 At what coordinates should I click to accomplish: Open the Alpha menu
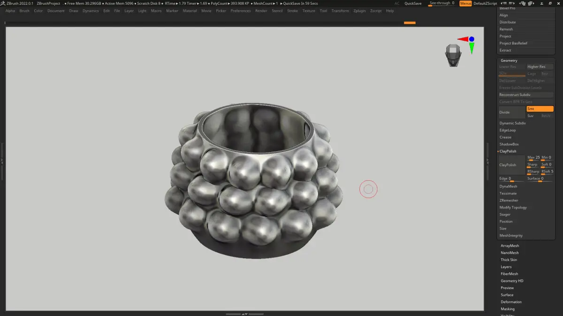tap(10, 11)
